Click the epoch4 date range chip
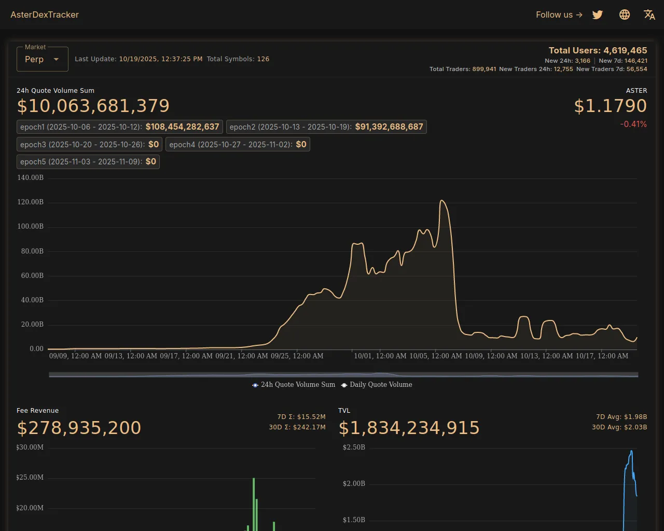The height and width of the screenshot is (531, 664). (x=238, y=145)
